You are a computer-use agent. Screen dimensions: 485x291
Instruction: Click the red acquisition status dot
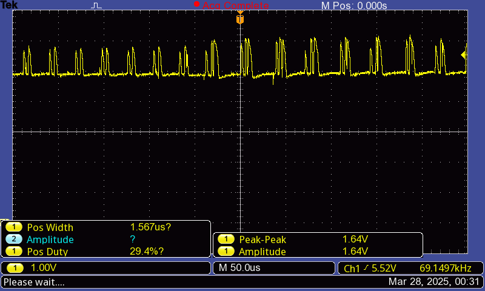(196, 4)
